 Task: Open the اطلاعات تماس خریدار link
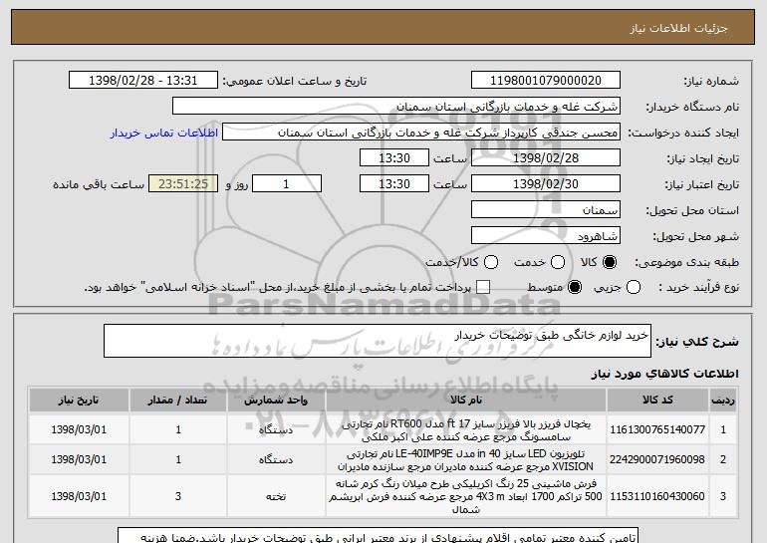pyautogui.click(x=164, y=133)
